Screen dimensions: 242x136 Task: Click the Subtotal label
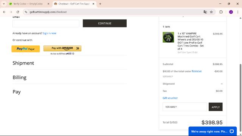point(168,64)
